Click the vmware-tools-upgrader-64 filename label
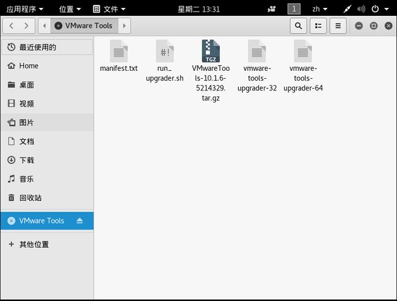 click(303, 78)
